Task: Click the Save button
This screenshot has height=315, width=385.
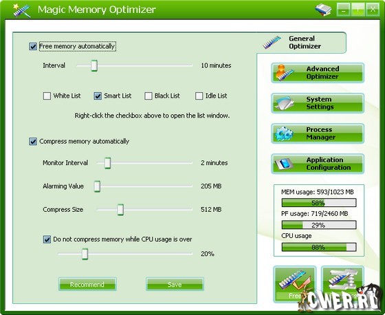Action: [175, 284]
